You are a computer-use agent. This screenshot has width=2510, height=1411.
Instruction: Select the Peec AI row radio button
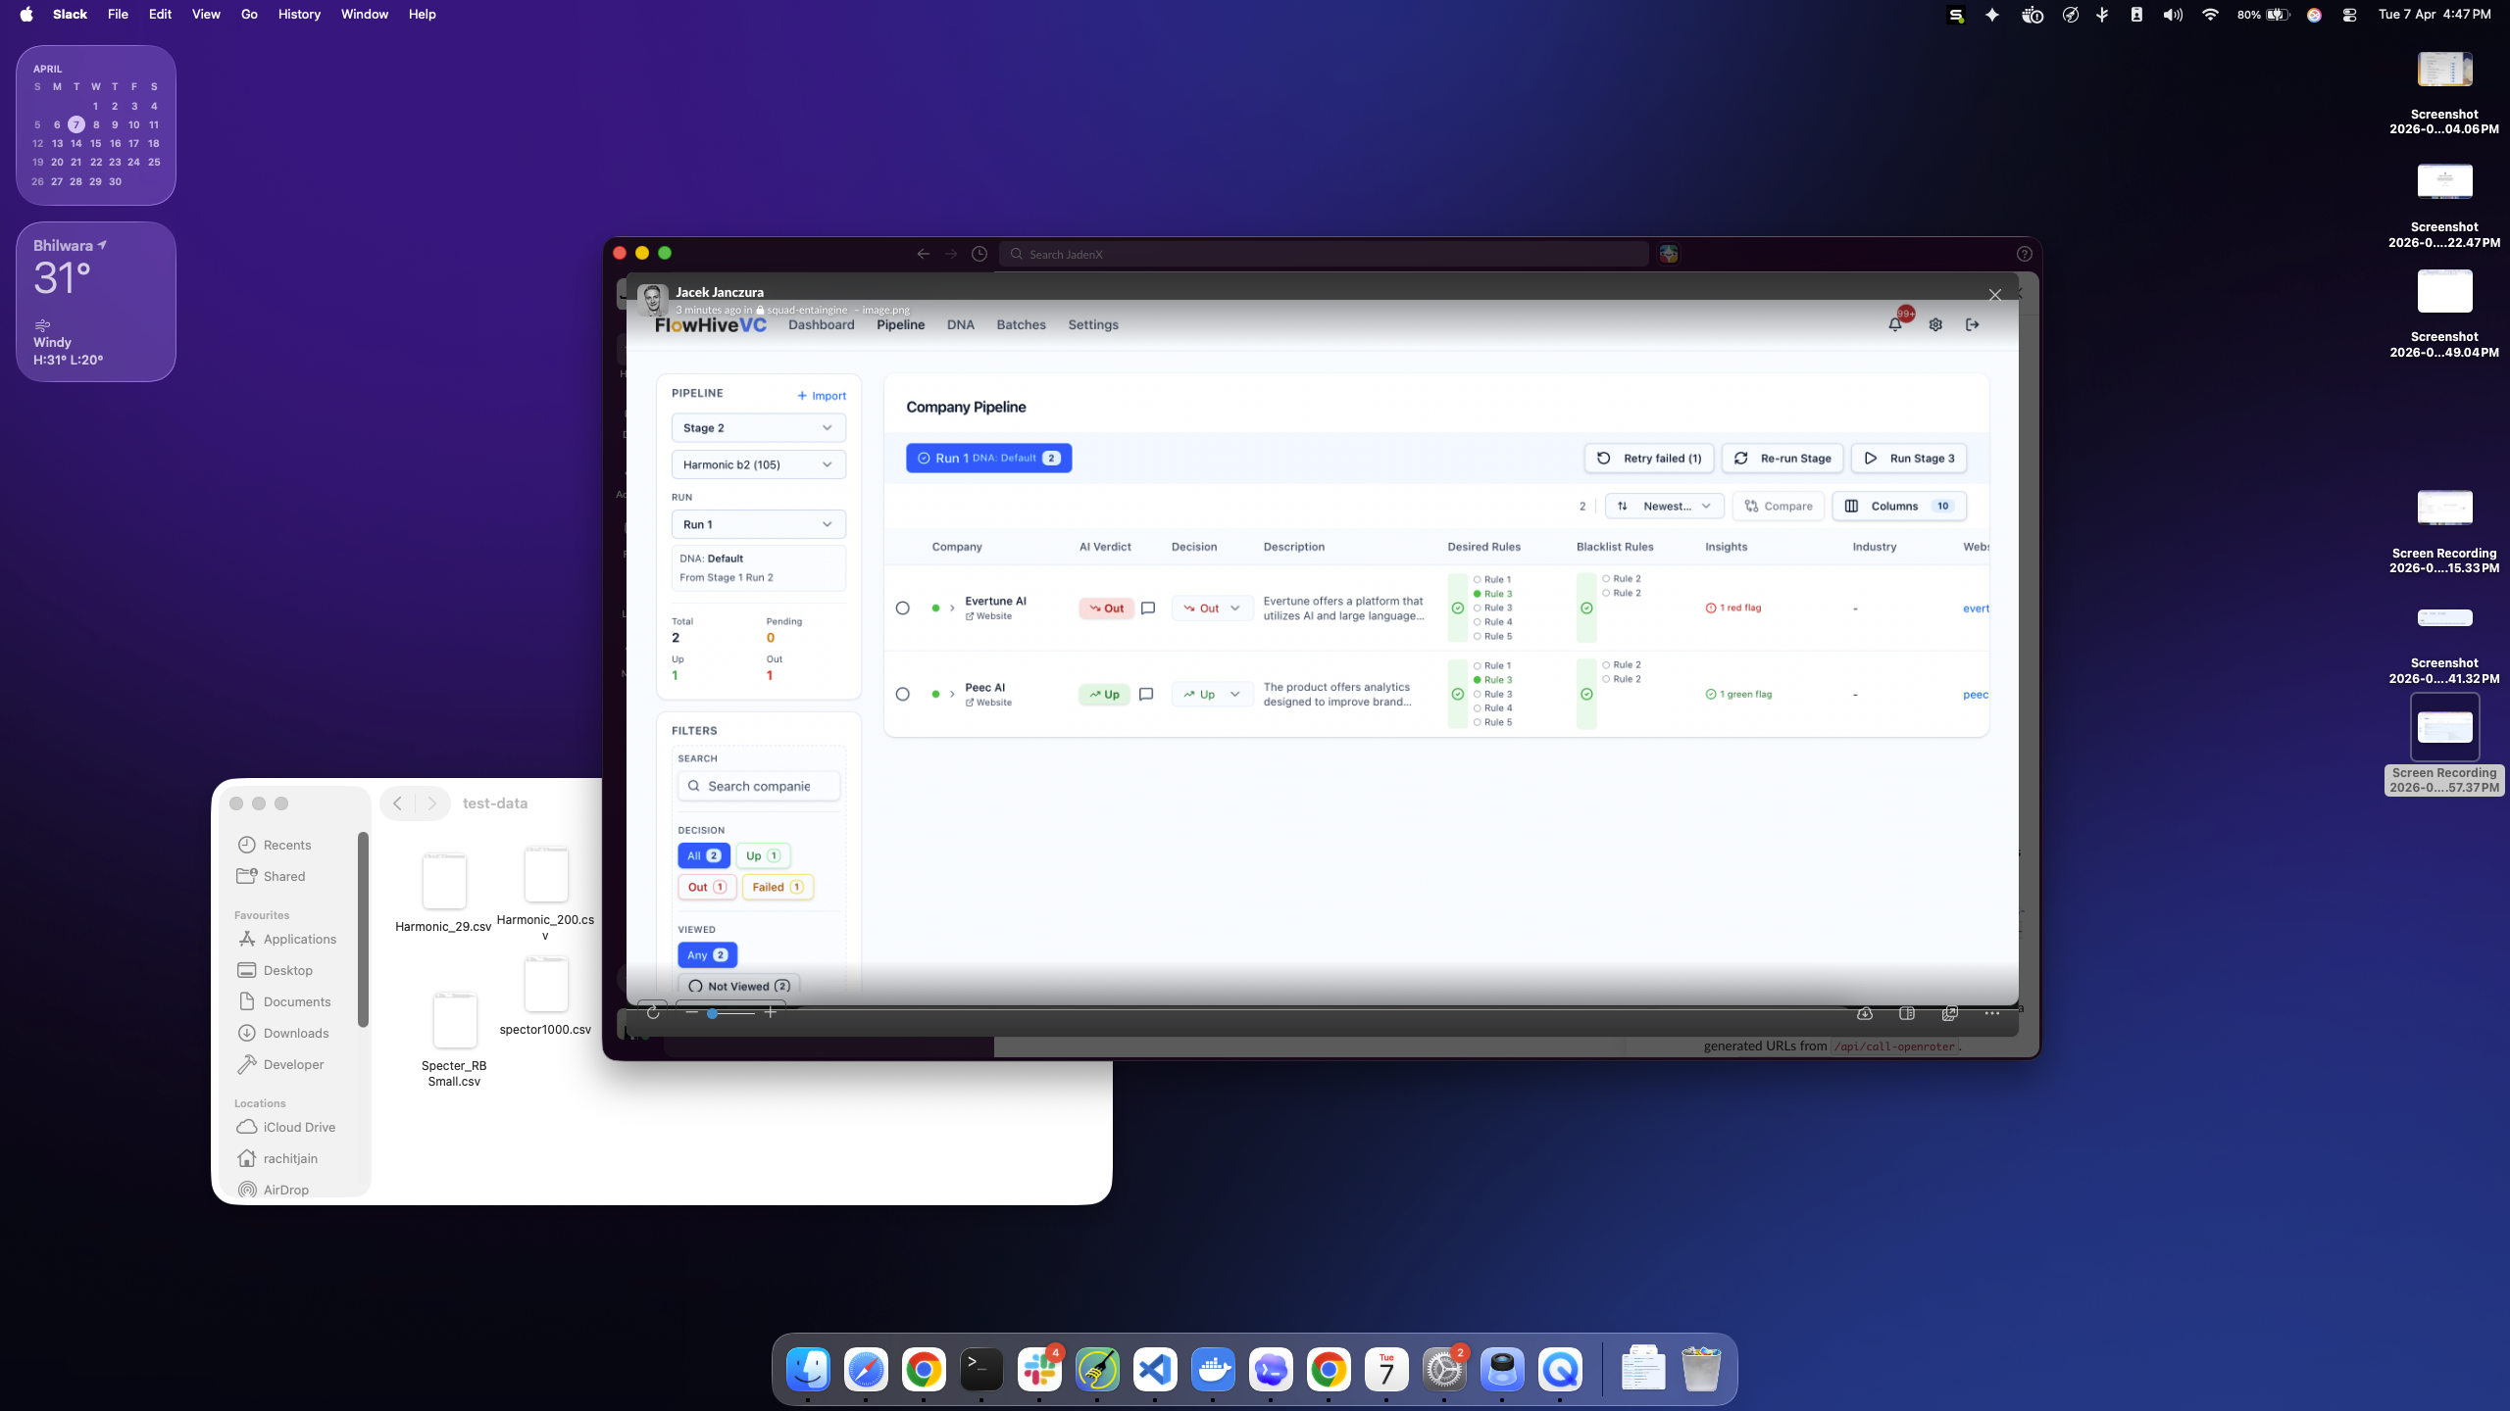tap(902, 695)
